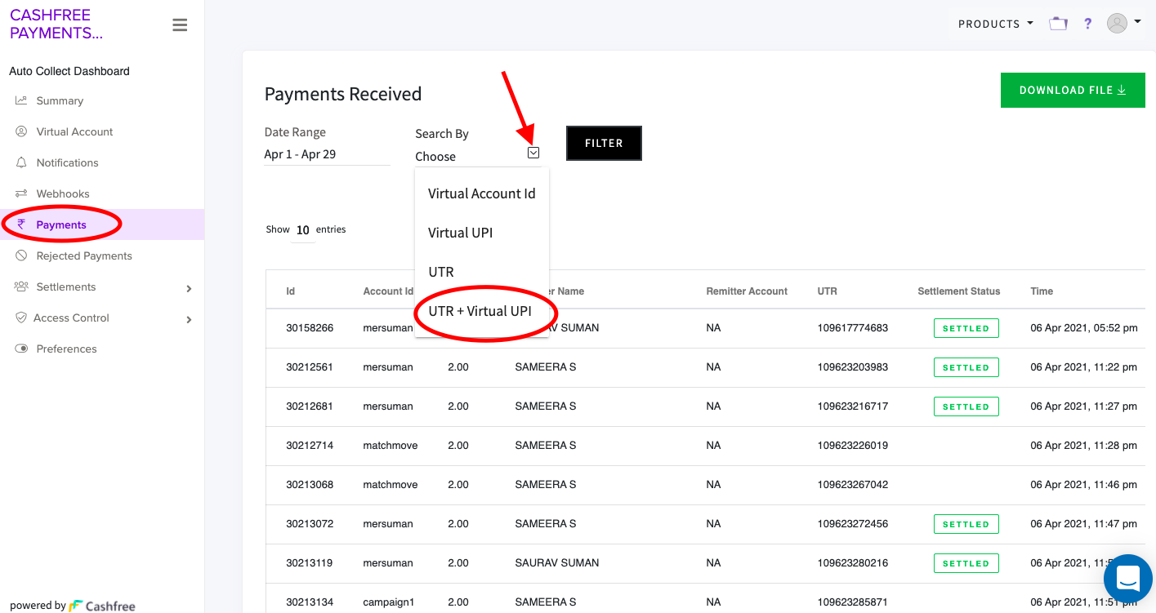Click payment Id 30158266
Viewport: 1156px width, 613px height.
pyautogui.click(x=310, y=328)
